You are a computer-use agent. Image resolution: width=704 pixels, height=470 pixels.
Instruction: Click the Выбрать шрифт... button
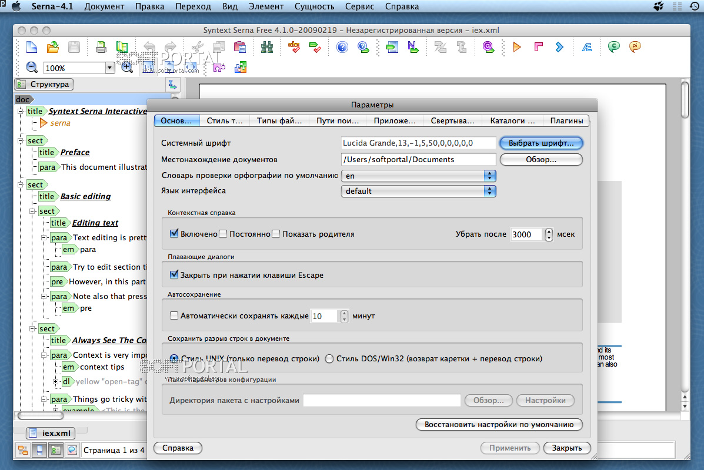pos(541,143)
